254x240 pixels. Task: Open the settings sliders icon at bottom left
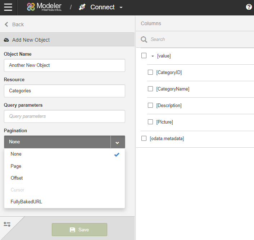coord(7,224)
